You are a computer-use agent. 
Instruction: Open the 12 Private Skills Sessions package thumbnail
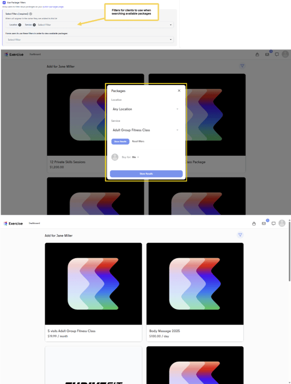point(95,114)
